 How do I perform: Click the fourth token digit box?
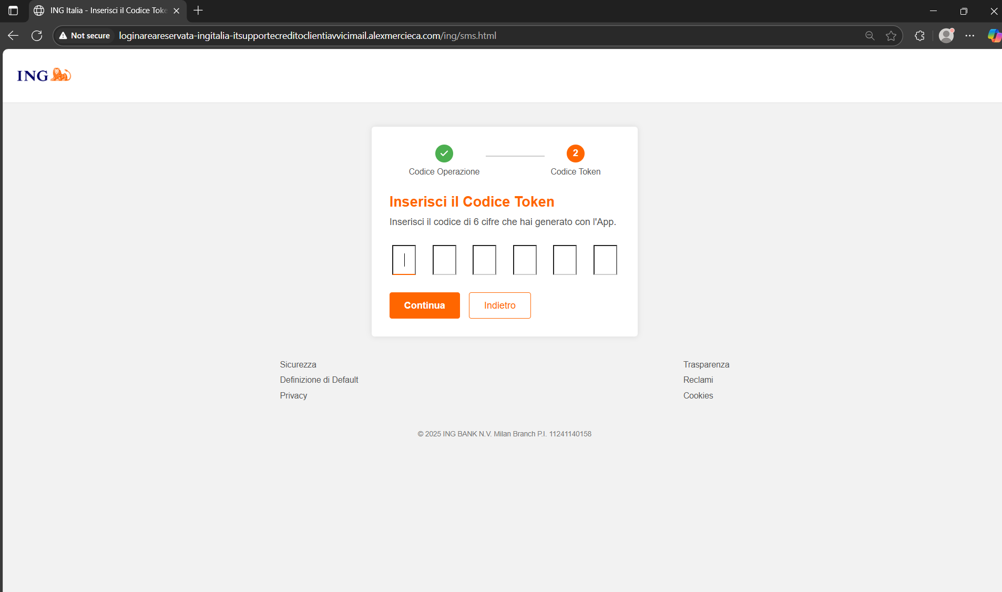525,260
